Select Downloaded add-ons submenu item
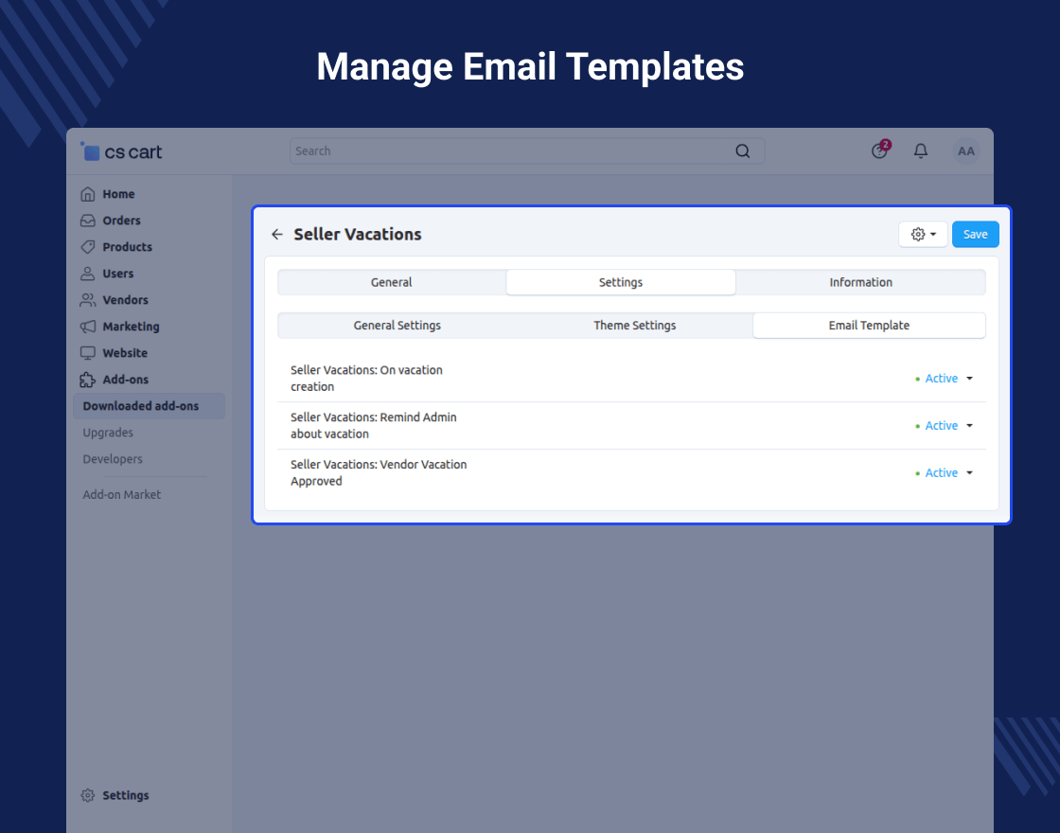1060x833 pixels. click(x=149, y=406)
